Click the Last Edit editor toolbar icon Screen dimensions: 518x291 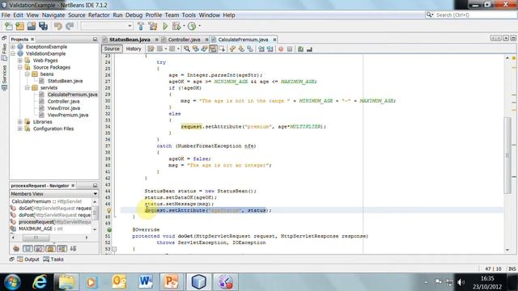point(151,48)
